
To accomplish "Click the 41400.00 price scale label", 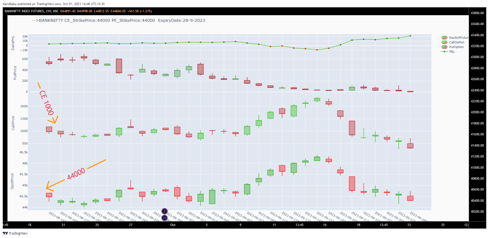I will (x=477, y=146).
